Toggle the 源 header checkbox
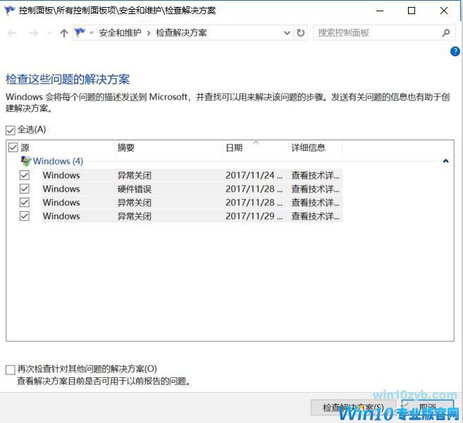Screen dimensions: 463x423 coord(13,148)
